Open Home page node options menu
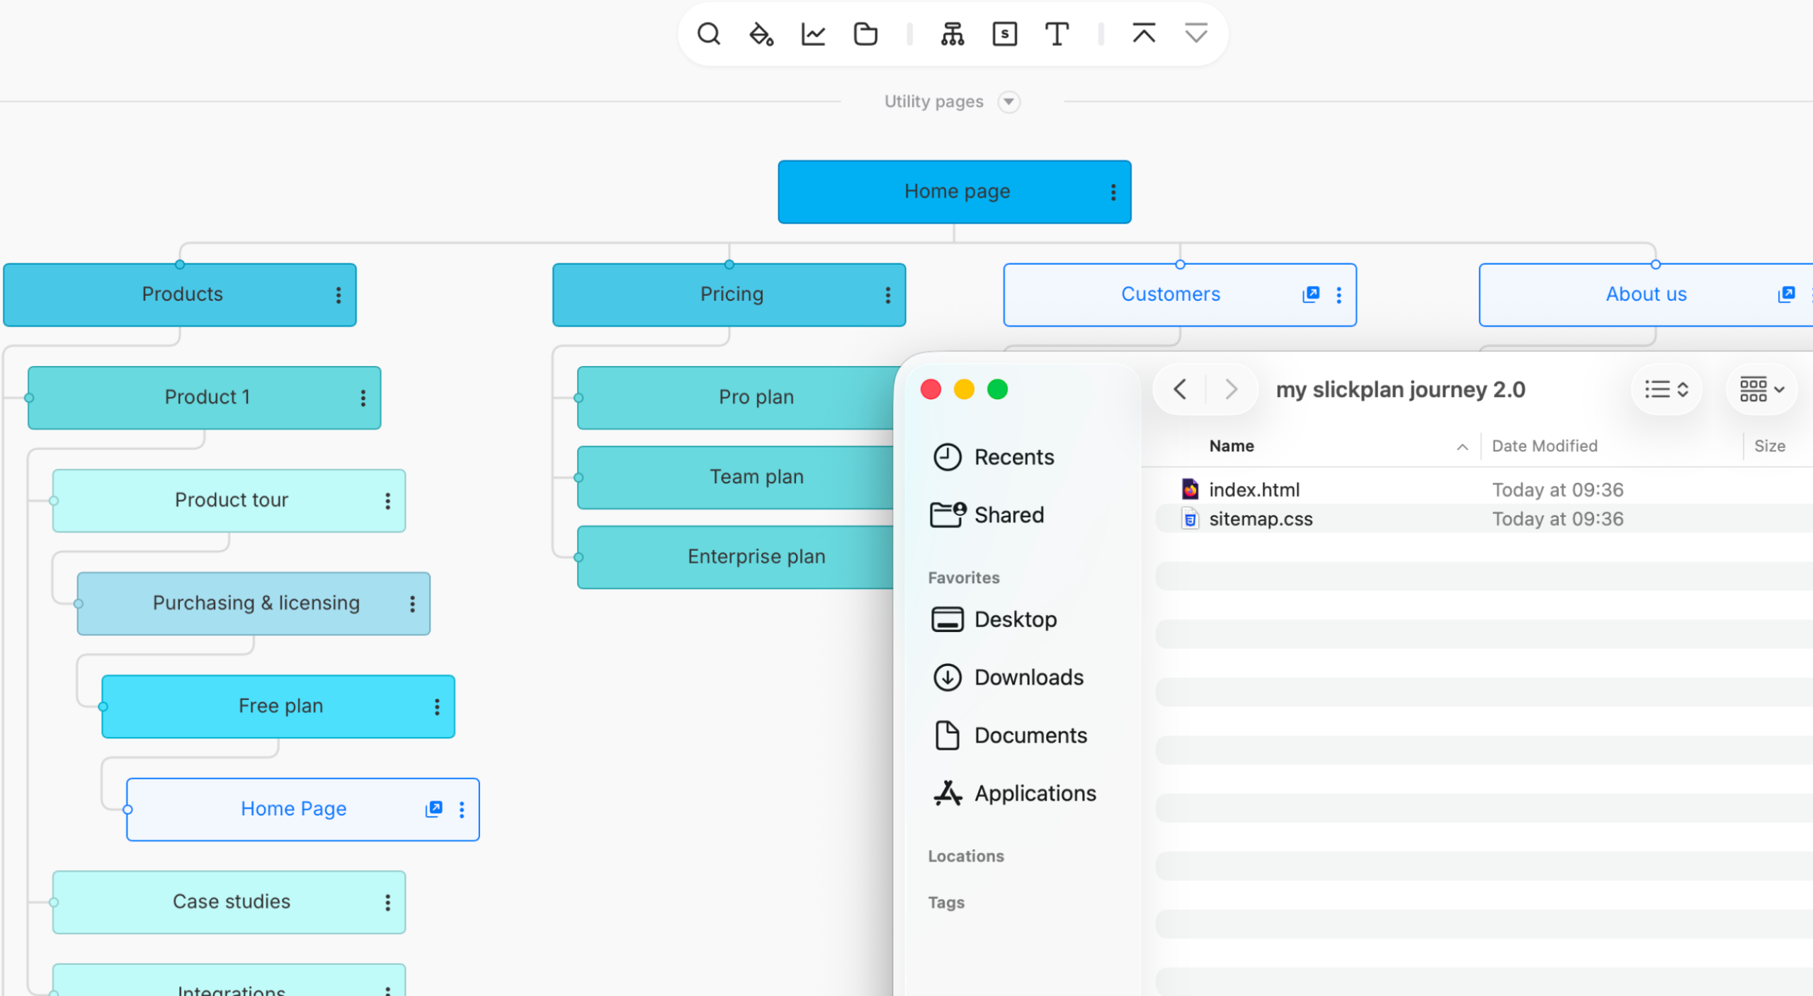The image size is (1813, 996). click(1113, 192)
